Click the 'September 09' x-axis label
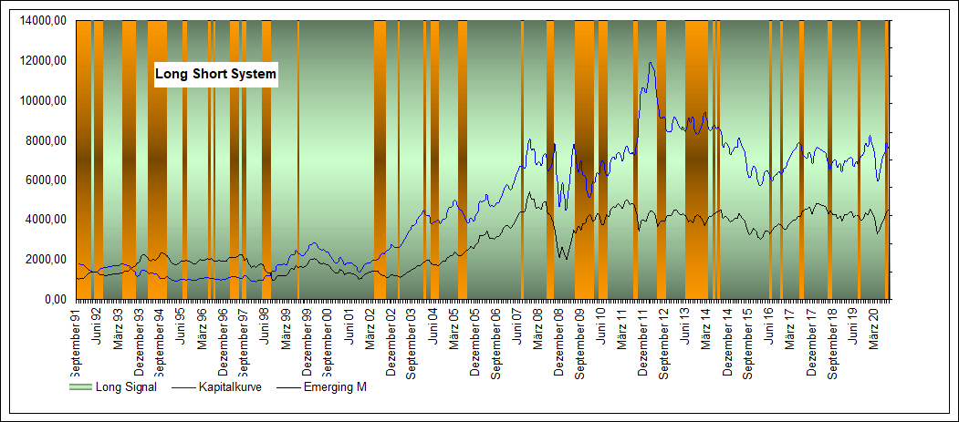Viewport: 959px width, 422px height. 579,342
